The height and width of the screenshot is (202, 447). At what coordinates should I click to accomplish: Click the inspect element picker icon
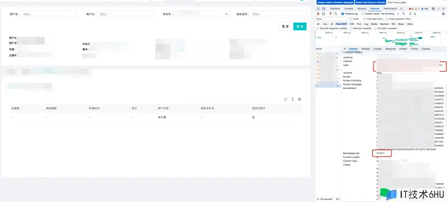(x=318, y=9)
